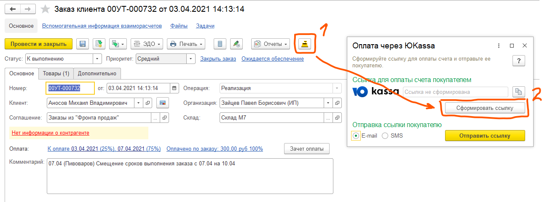Open the Отчеты dropdown menu
The height and width of the screenshot is (202, 542).
(271, 44)
